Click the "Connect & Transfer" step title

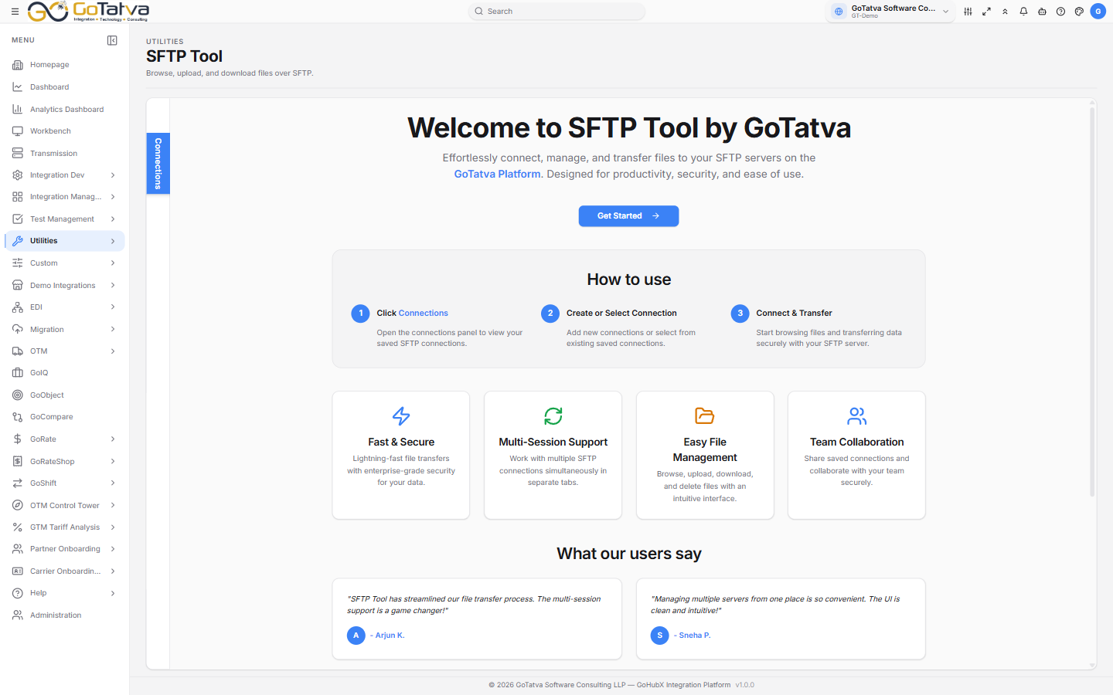tap(794, 314)
